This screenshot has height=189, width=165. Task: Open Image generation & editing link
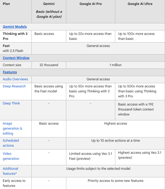point(12,128)
